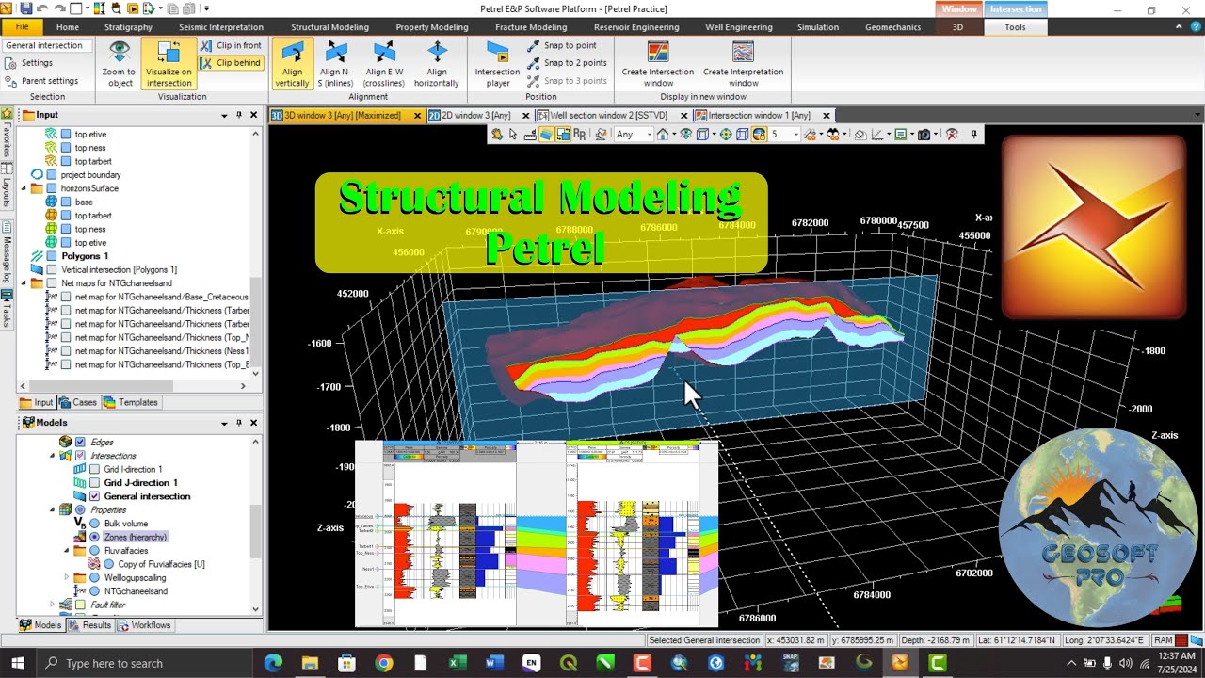Select NTGchaneelsand property radio button
Screen dimensions: 1205x678
[94, 591]
